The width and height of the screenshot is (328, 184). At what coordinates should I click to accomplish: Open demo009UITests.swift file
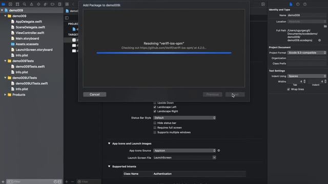point(32,83)
